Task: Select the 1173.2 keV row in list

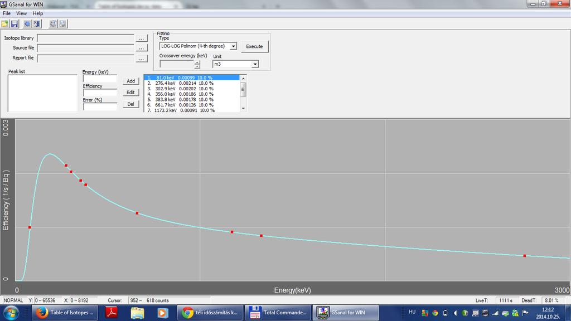Action: pyautogui.click(x=192, y=110)
